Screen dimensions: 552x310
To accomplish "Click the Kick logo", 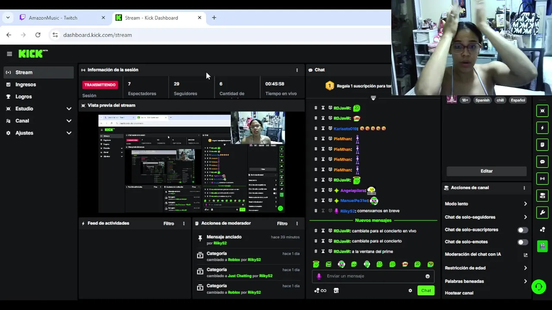I will tap(33, 54).
